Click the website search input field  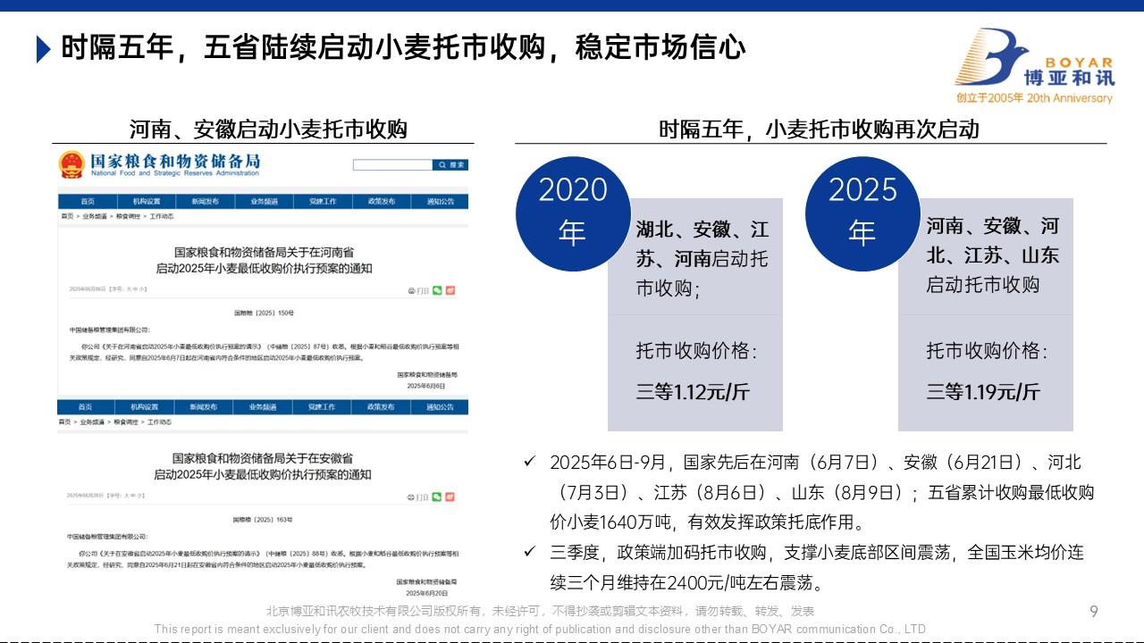click(x=392, y=165)
